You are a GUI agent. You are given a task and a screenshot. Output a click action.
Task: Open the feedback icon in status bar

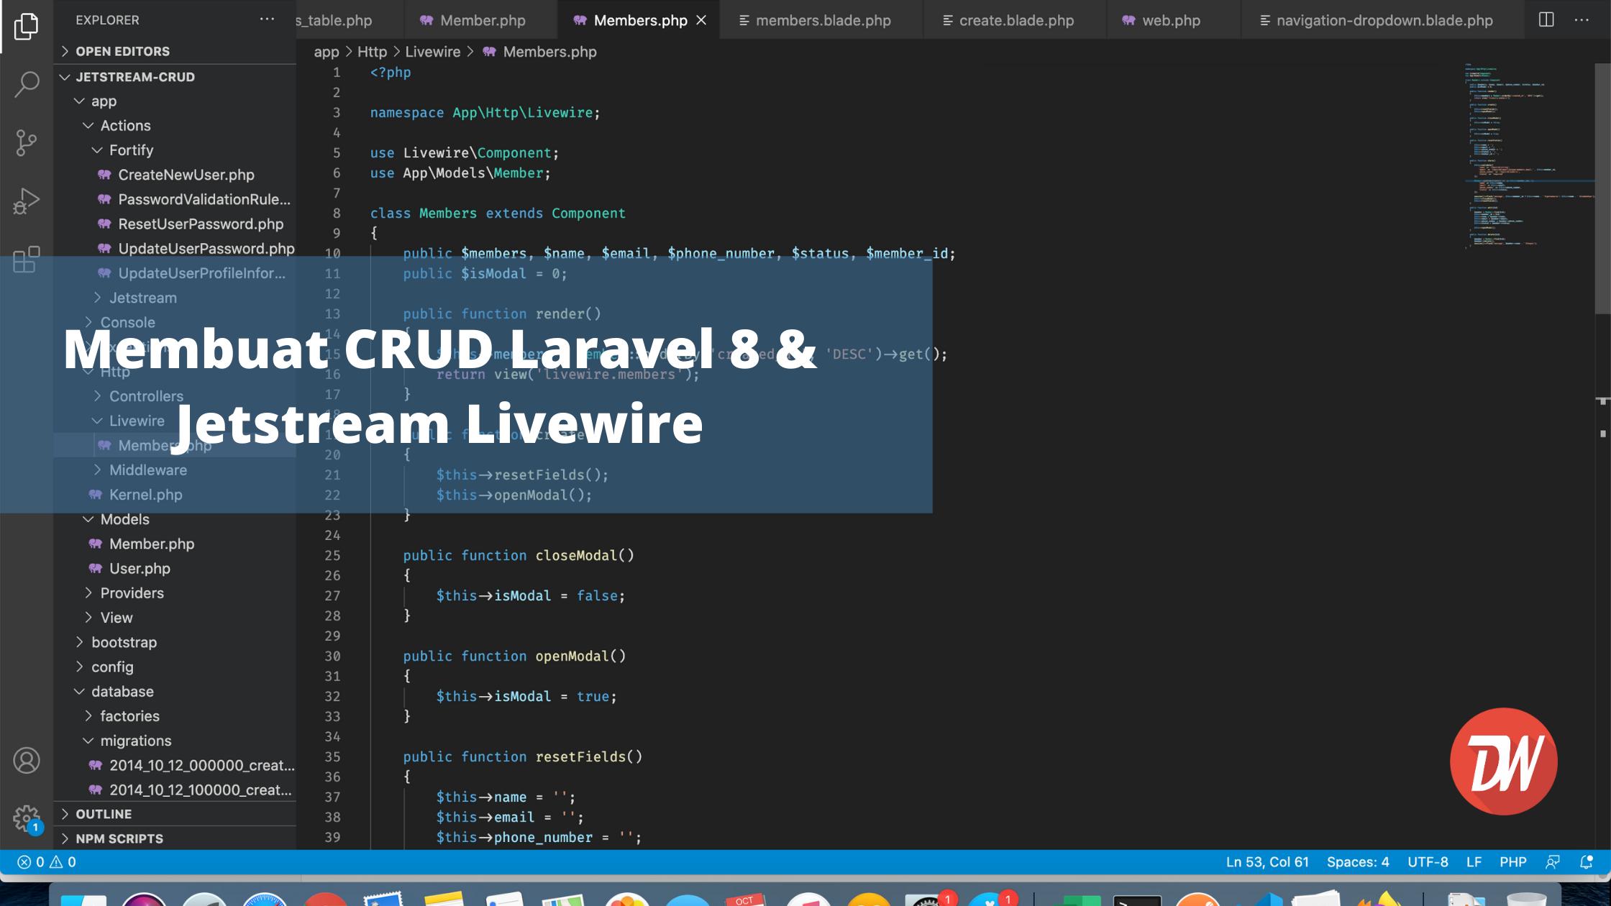pyautogui.click(x=1553, y=861)
